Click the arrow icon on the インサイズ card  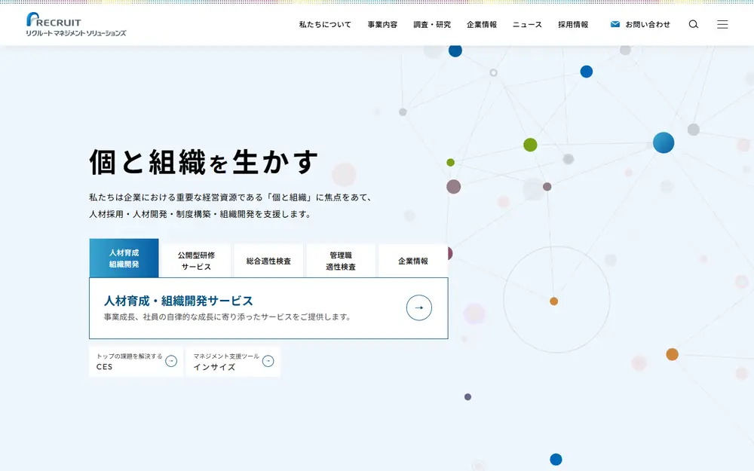(268, 361)
